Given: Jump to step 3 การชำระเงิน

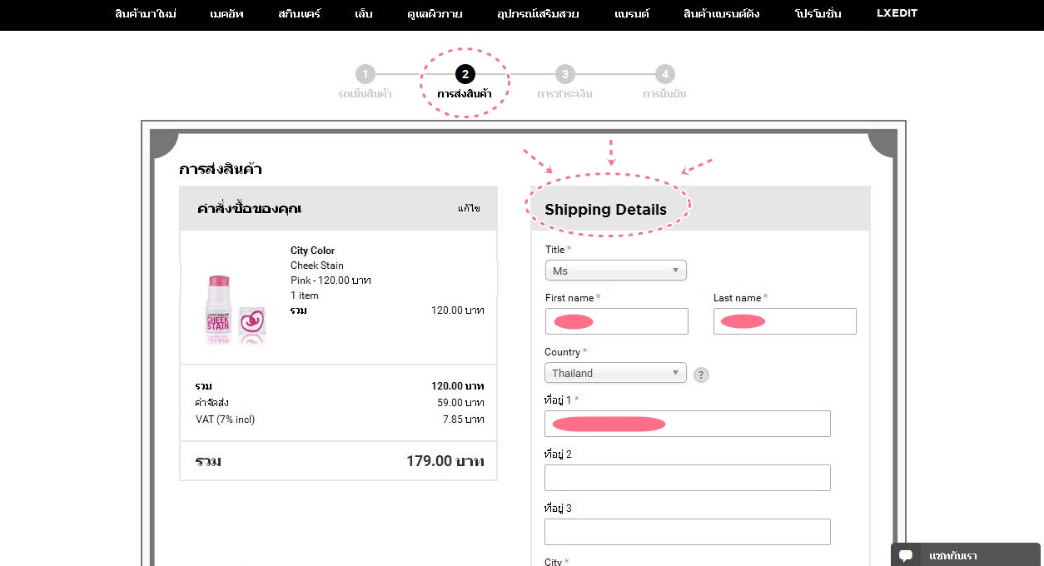Looking at the screenshot, I should point(564,82).
